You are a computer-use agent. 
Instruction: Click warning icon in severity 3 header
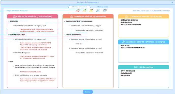point(72,16)
